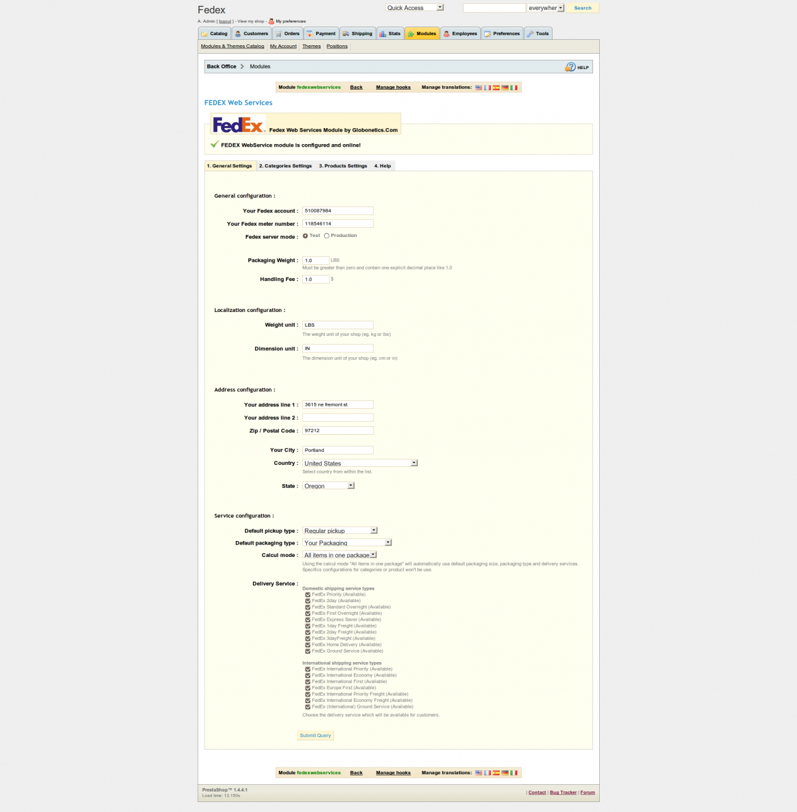Click the Search button
This screenshot has height=812, width=797.
pos(582,8)
